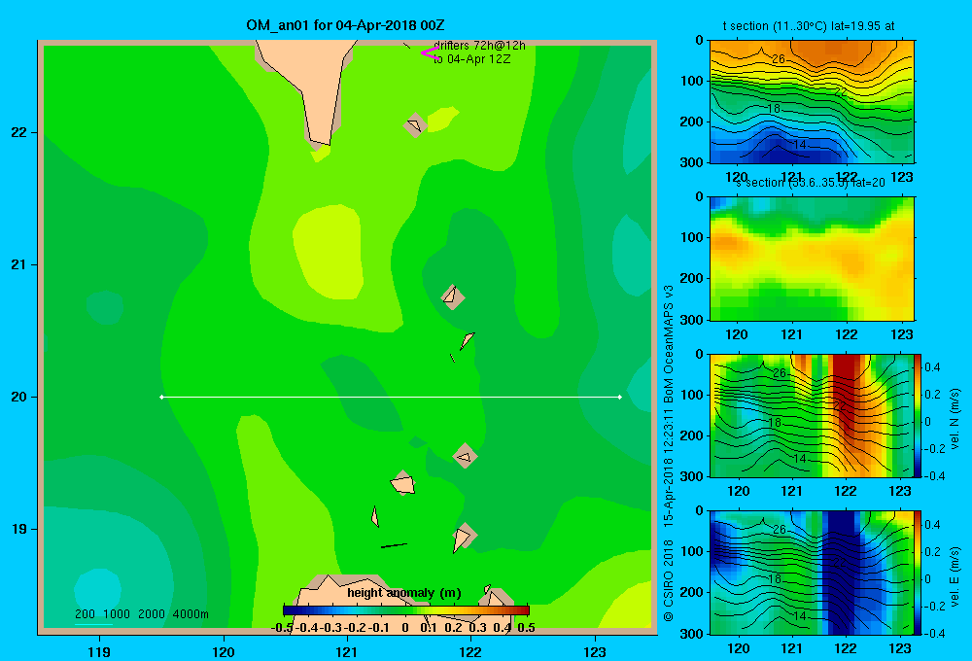This screenshot has width=972, height=661.
Task: Click the main map latitude label "19"
Action: pyautogui.click(x=19, y=529)
